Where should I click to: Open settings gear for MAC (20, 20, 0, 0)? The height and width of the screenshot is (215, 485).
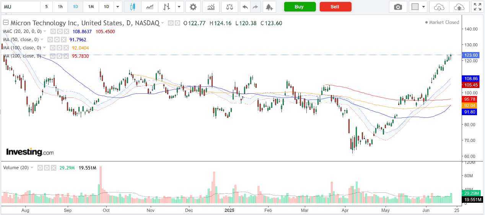(60, 31)
